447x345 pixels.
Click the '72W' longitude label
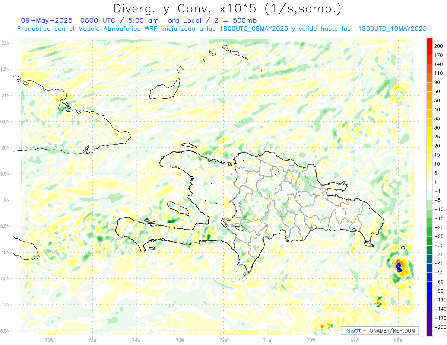[x=223, y=340]
